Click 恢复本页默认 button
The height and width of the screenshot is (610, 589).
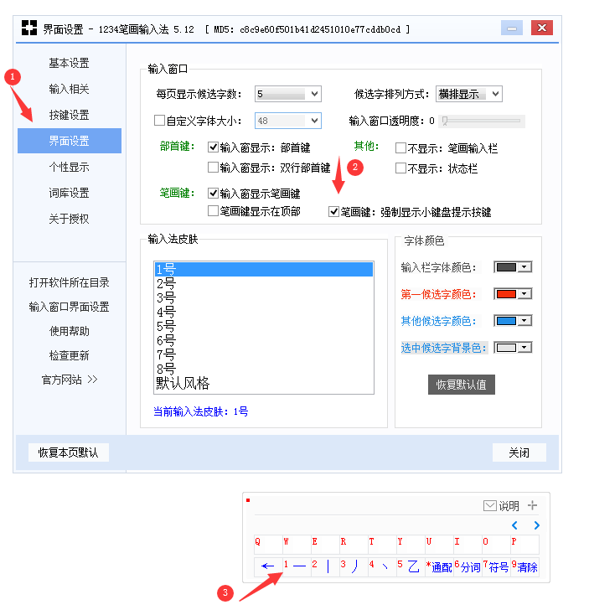click(x=69, y=452)
